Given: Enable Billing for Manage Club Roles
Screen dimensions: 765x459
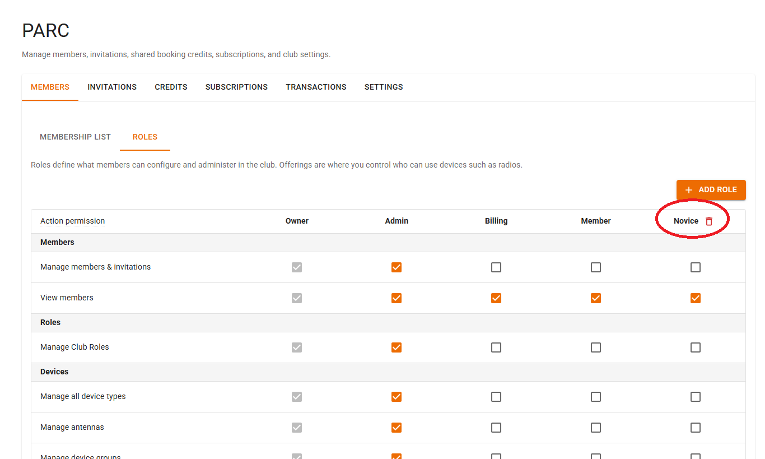Looking at the screenshot, I should pyautogui.click(x=496, y=347).
